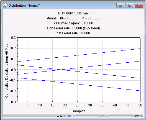Click the 'Assumed Sigma' title line
Viewport: 146px width, 120px height.
pos(73,23)
